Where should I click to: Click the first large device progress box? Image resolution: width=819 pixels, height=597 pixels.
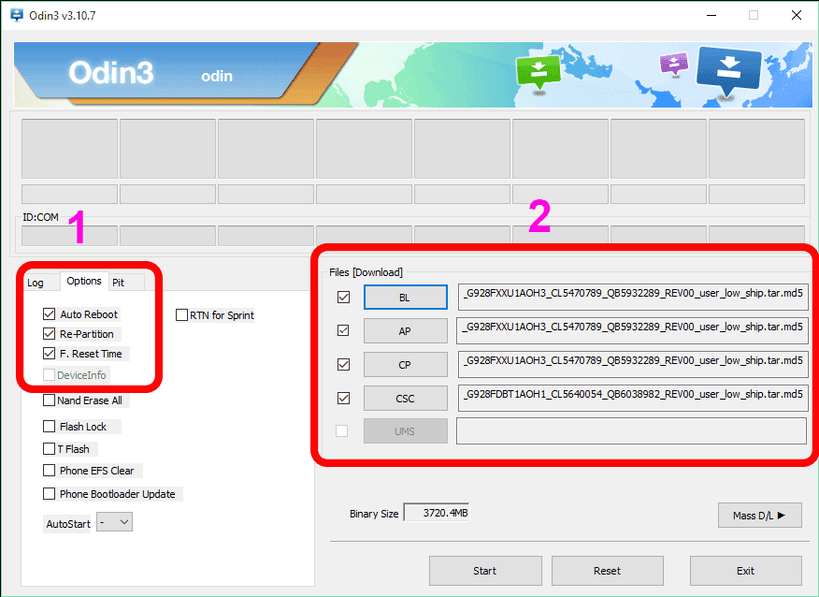coord(69,149)
